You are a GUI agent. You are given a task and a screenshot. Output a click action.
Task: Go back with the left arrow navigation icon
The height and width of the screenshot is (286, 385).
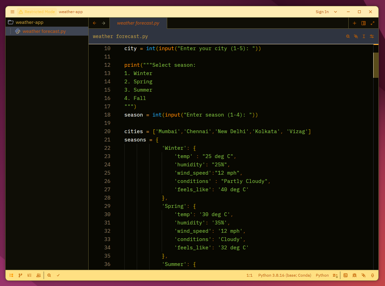95,23
